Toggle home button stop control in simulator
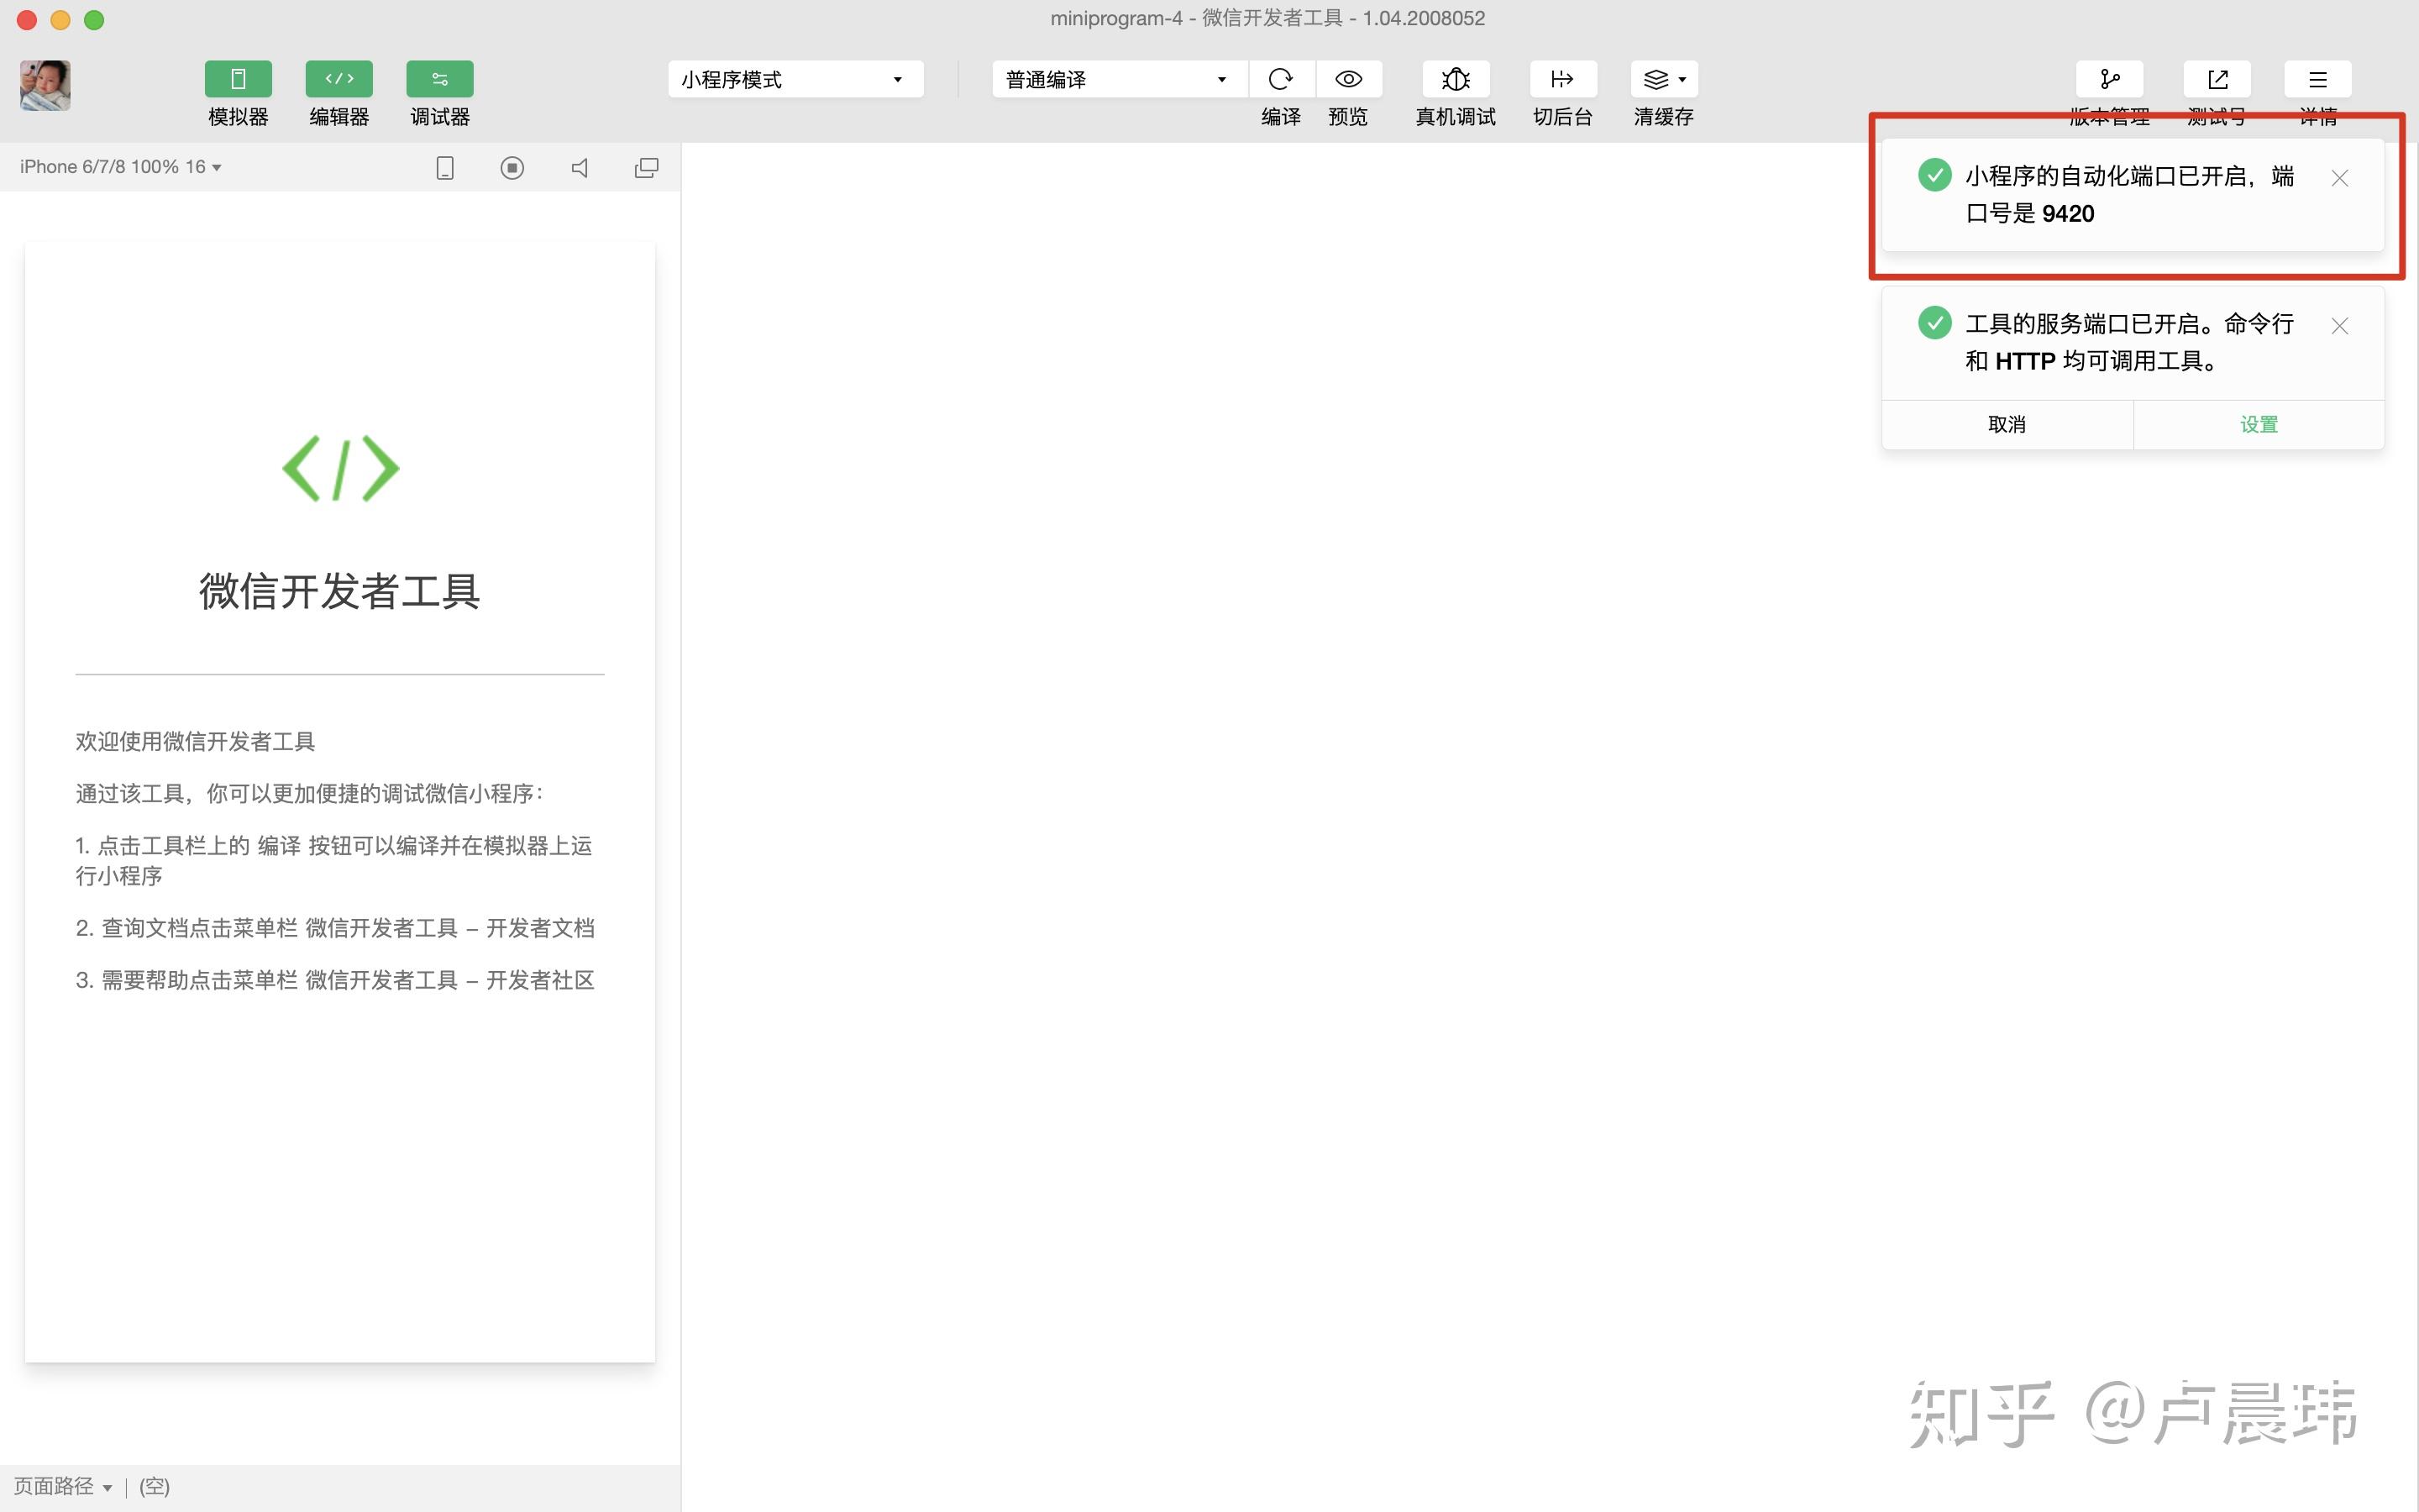 point(512,167)
